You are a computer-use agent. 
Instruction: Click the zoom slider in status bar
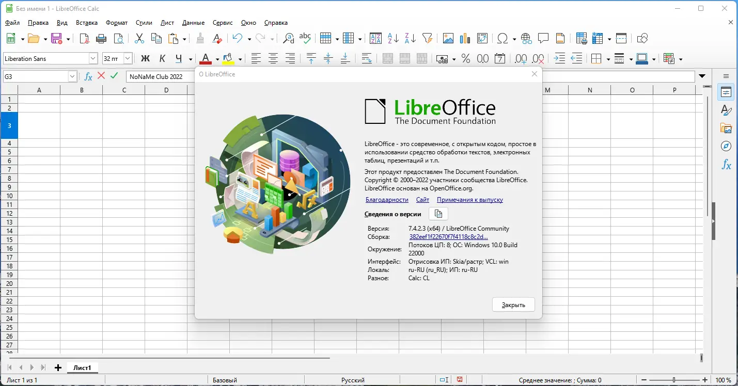pyautogui.click(x=673, y=380)
